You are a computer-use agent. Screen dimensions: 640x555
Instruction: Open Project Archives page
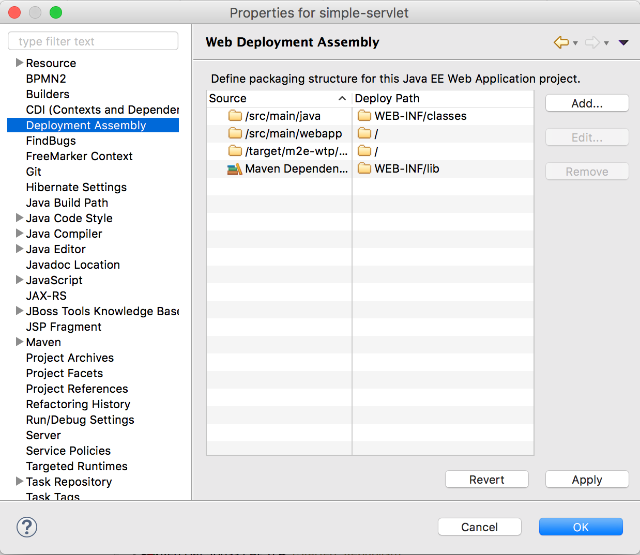70,358
